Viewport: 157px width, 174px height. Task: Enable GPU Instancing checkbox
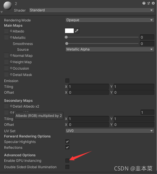(x=67, y=161)
